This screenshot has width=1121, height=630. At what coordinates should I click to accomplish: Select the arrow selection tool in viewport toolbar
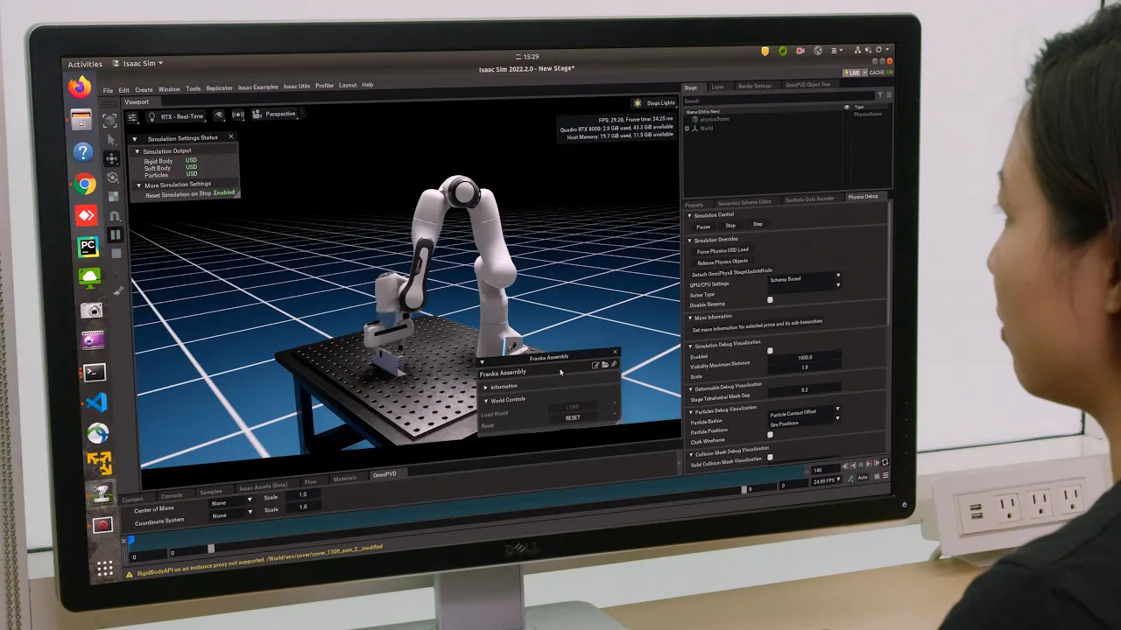click(111, 140)
